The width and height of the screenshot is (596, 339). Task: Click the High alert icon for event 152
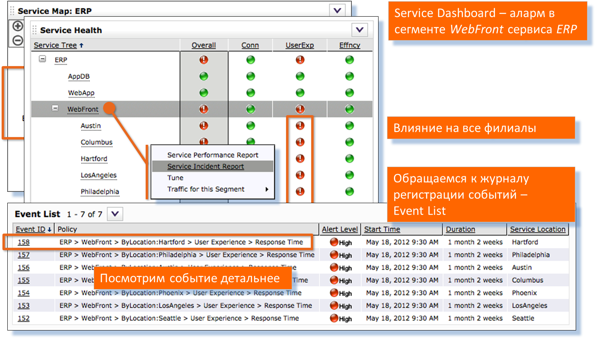click(x=334, y=318)
